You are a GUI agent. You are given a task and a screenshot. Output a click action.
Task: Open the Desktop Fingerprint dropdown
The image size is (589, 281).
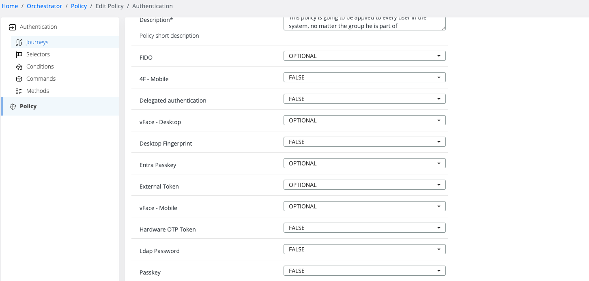click(x=364, y=142)
